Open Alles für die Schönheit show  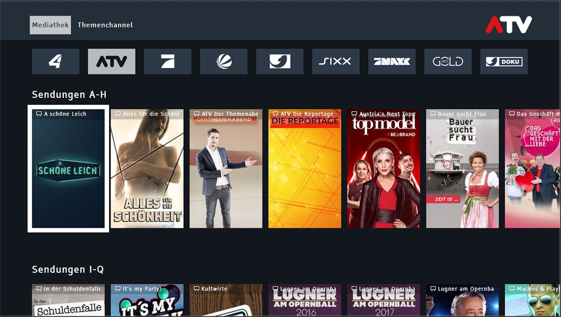147,169
